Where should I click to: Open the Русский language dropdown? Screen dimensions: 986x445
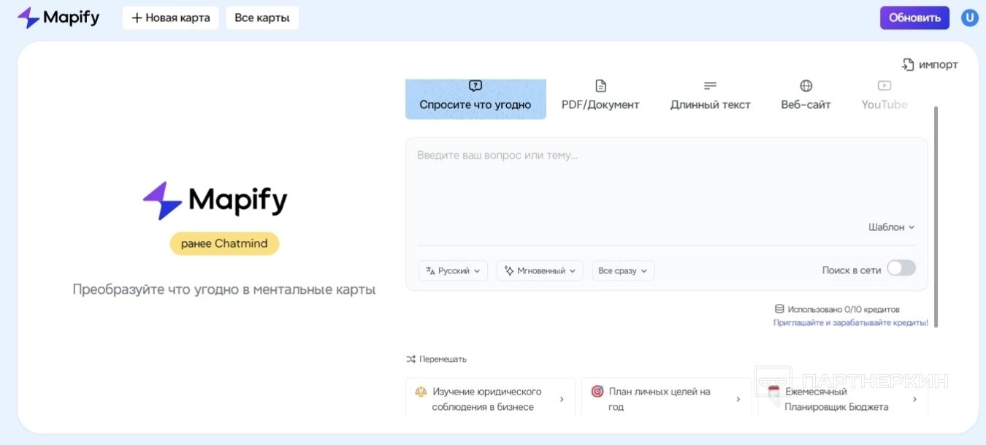[x=452, y=270]
